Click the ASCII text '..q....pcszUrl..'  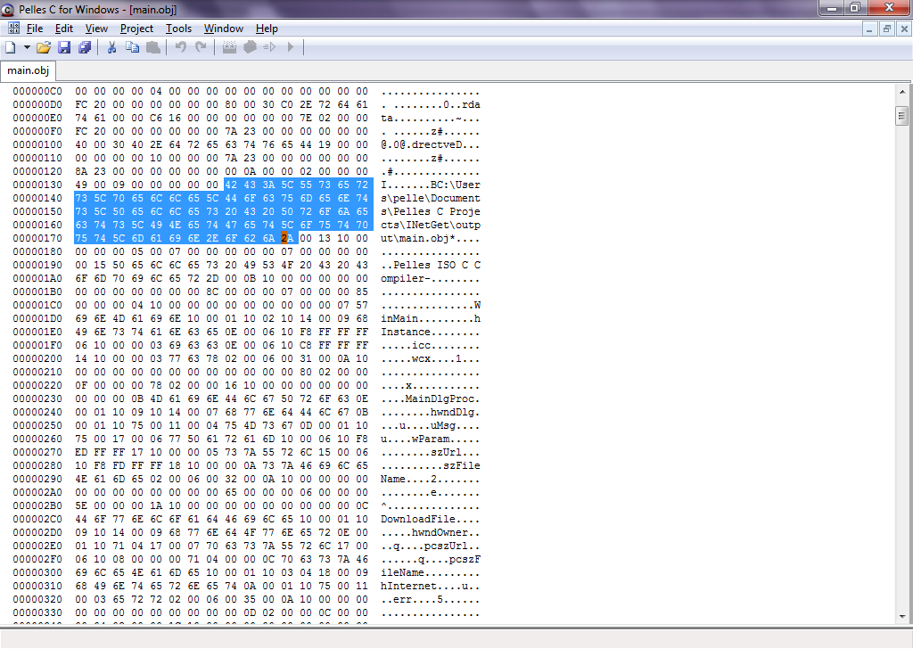(431, 546)
